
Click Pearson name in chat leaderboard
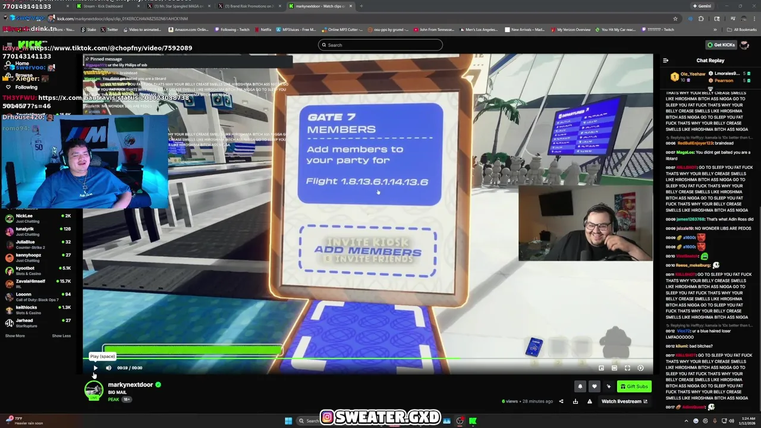click(x=724, y=80)
